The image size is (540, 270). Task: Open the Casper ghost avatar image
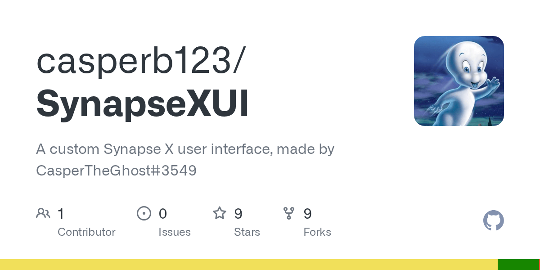(x=459, y=81)
